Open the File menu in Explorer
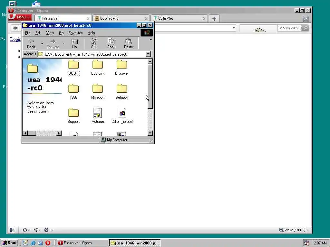 coord(28,33)
